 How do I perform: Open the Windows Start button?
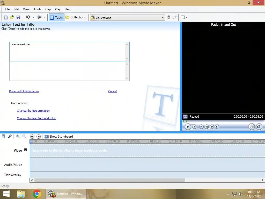tap(6, 194)
